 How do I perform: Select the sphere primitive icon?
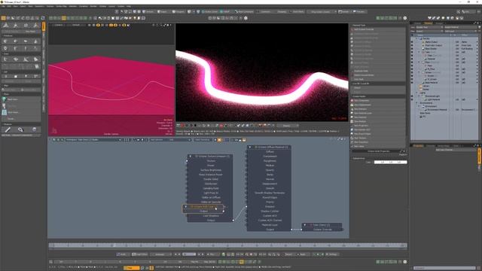point(16,41)
